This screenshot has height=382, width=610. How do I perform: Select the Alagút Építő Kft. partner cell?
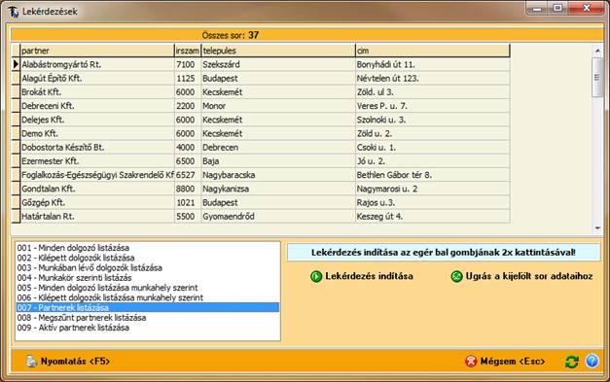pyautogui.click(x=97, y=78)
